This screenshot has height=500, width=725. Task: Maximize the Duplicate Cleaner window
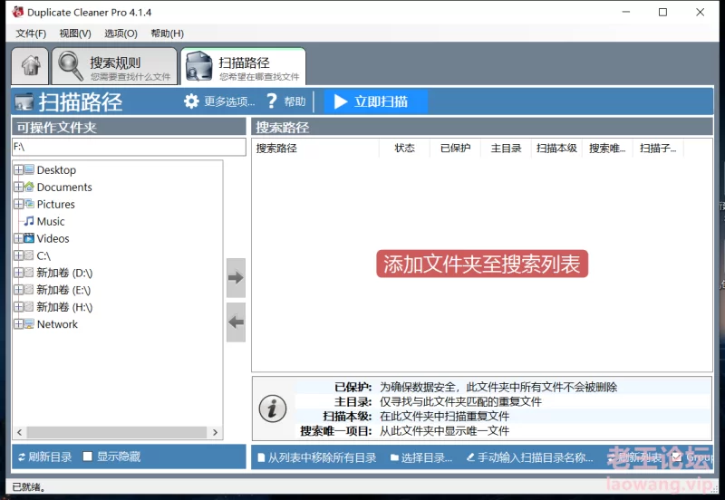pos(662,12)
